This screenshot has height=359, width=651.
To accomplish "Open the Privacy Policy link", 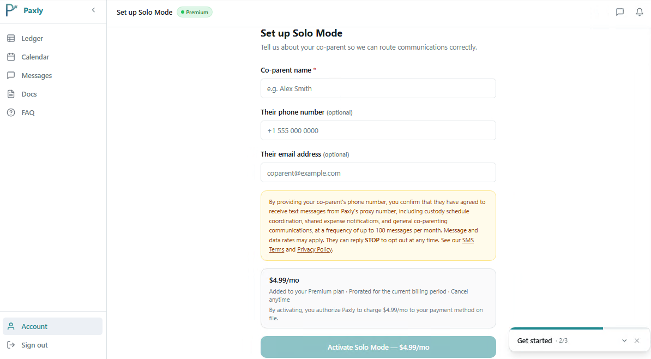I will coord(315,249).
